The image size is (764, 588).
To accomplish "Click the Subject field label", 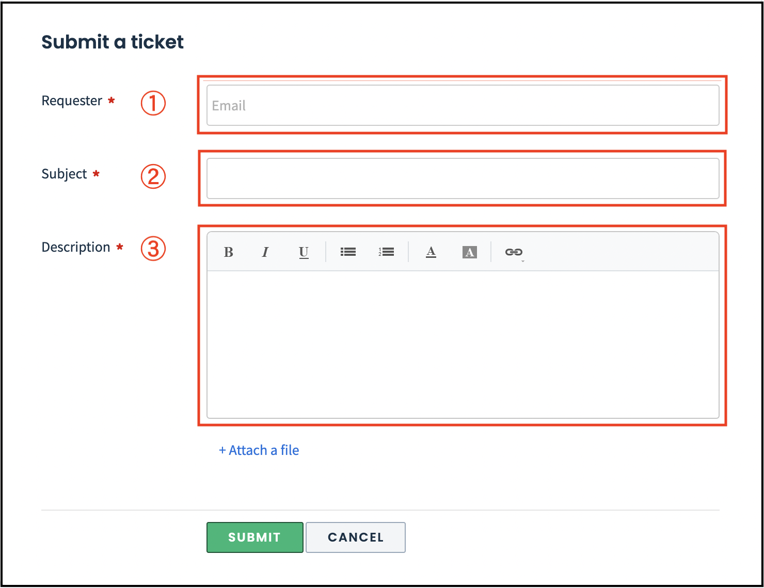I will coord(65,174).
